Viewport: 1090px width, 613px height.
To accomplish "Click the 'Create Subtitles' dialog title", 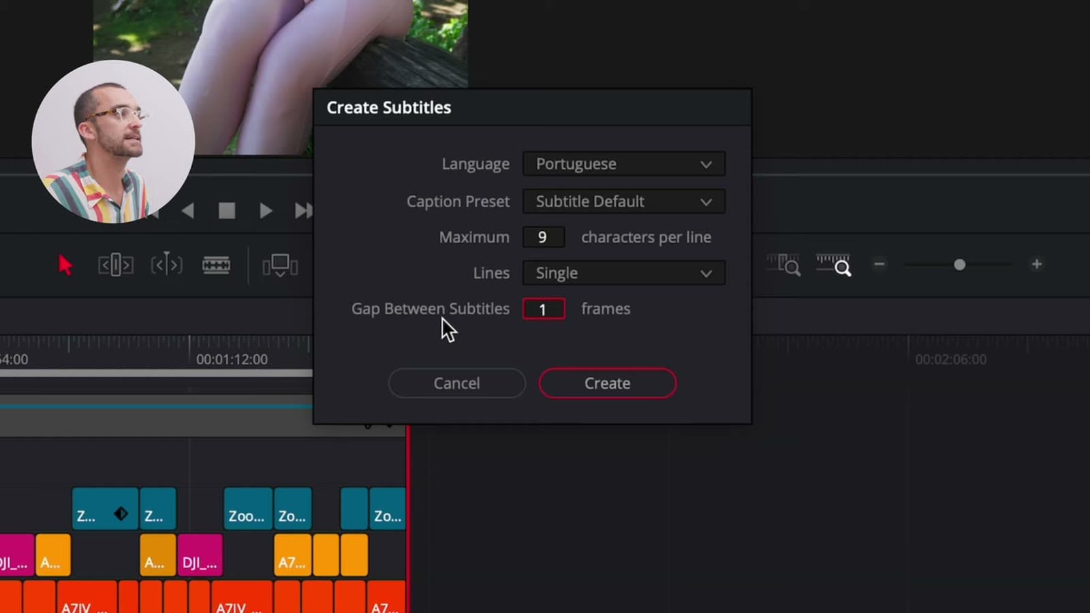I will 389,108.
